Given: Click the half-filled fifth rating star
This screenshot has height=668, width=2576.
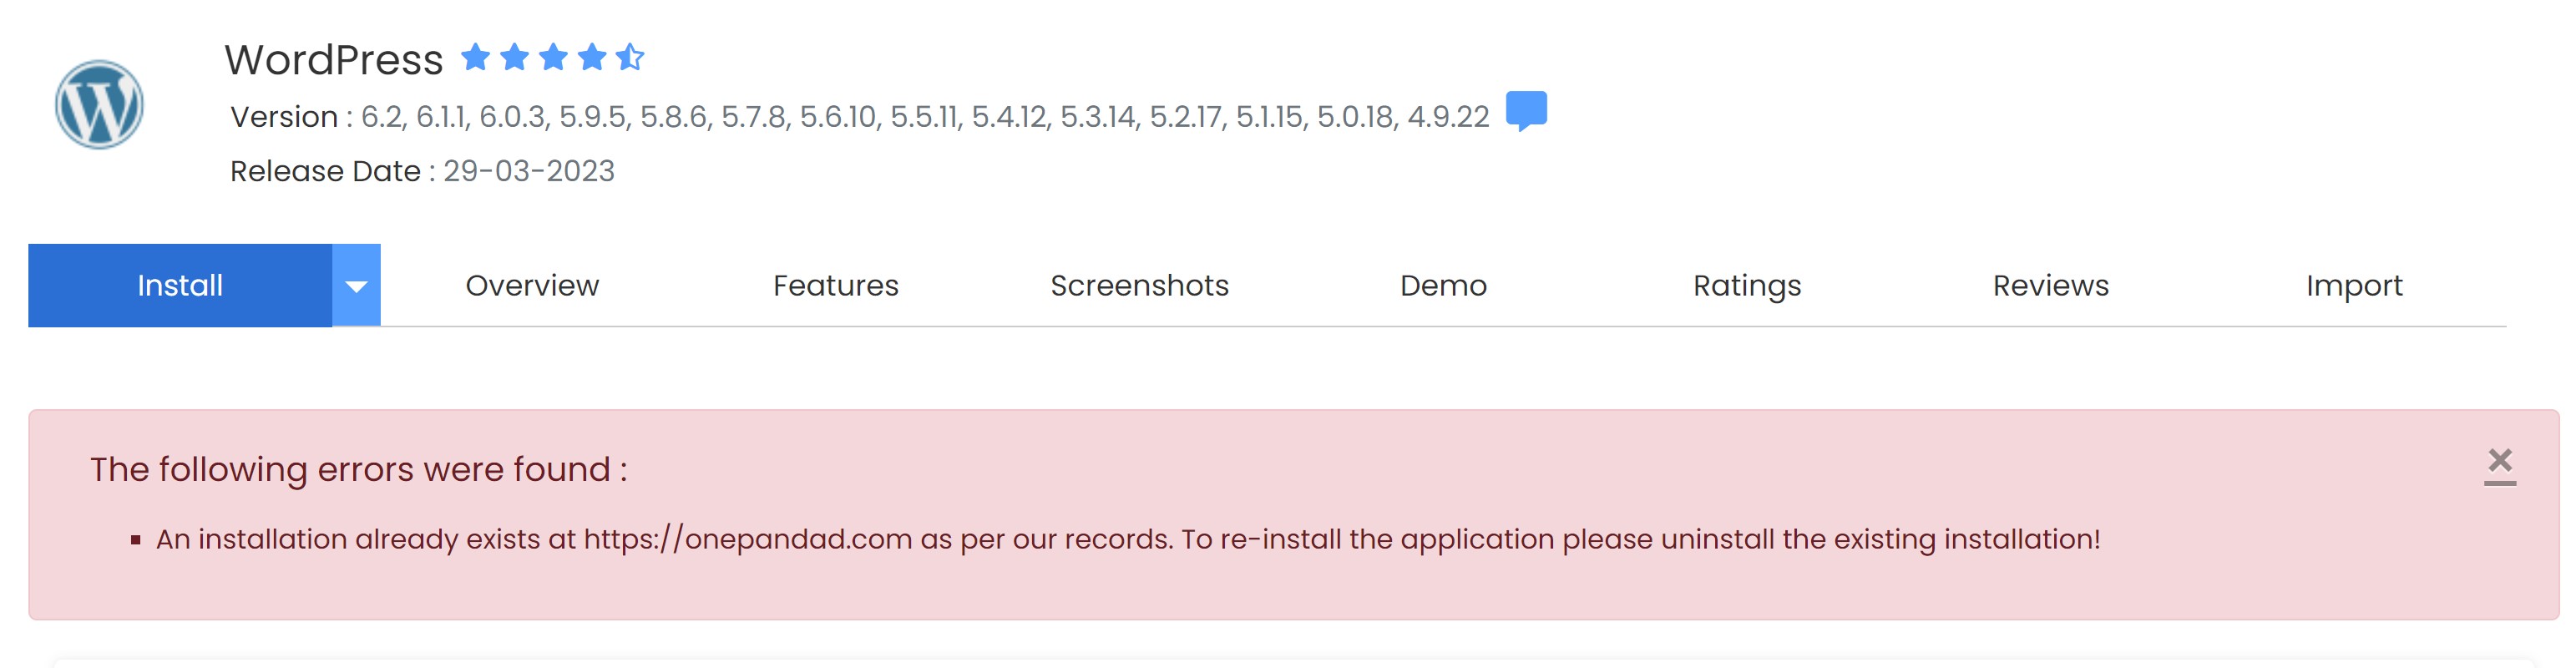Looking at the screenshot, I should [630, 57].
